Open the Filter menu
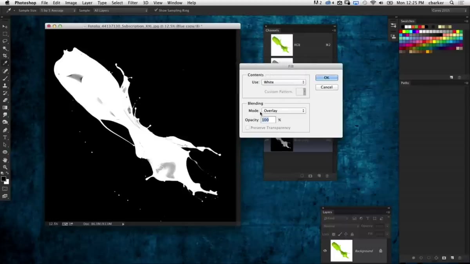The width and height of the screenshot is (470, 264). tap(133, 3)
